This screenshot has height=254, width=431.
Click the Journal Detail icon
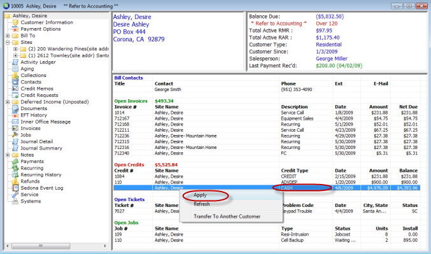click(x=15, y=141)
